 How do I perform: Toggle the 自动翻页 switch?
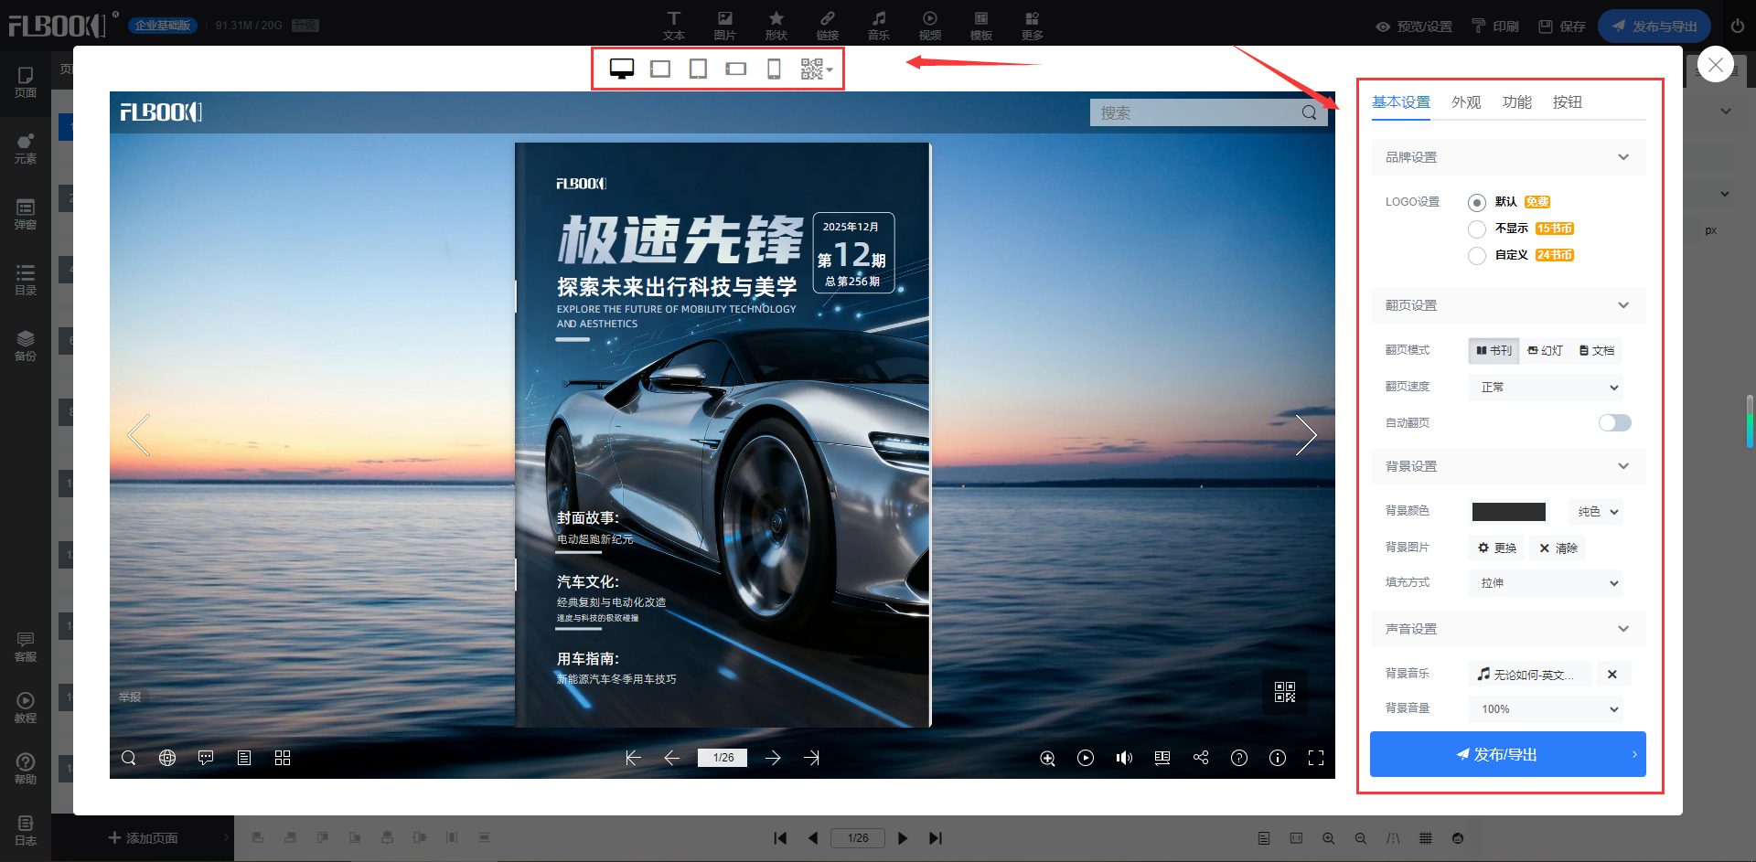click(1614, 422)
